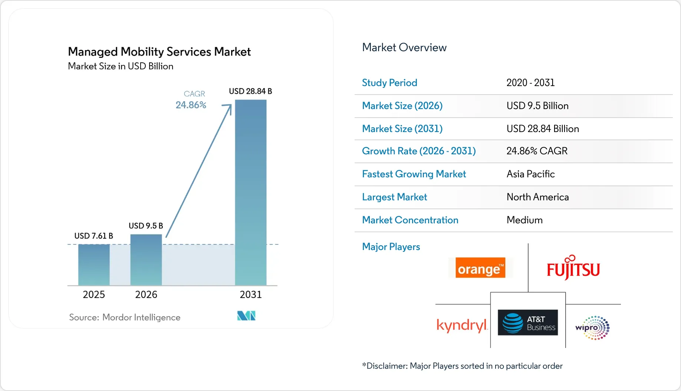Click the Wipro logo
The image size is (681, 391).
592,328
